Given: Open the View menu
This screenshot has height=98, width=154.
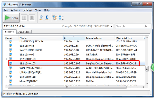Looking at the screenshot, I should 38,10.
